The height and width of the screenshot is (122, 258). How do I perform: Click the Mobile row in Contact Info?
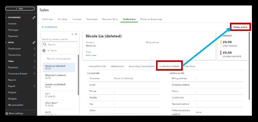tap(124, 98)
